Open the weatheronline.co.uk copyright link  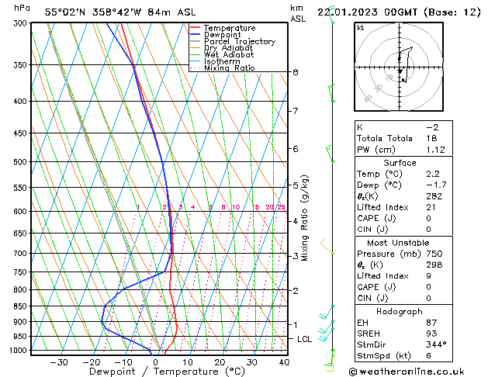pos(407,372)
